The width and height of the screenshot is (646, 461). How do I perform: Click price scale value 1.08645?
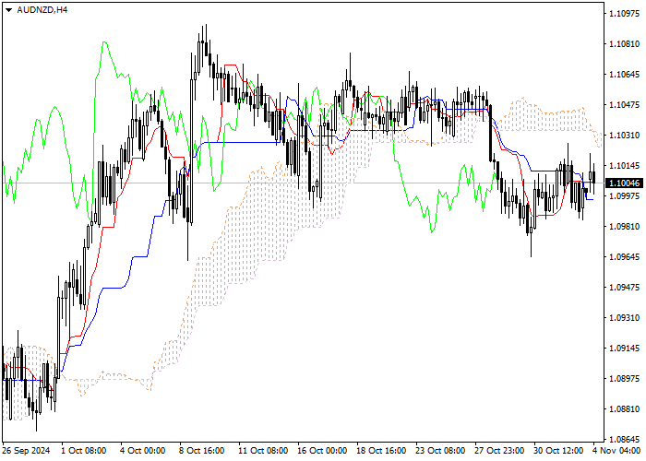[624, 439]
